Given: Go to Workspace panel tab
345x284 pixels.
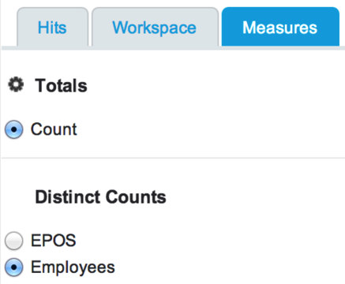Looking at the screenshot, I should (x=155, y=27).
